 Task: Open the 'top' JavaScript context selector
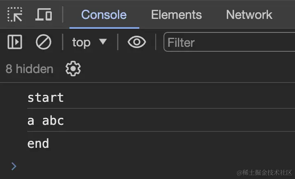[81, 42]
